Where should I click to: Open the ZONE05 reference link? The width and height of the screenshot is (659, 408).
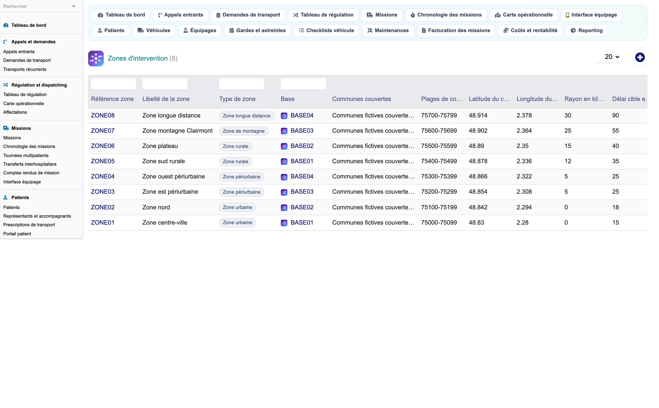coord(103,161)
